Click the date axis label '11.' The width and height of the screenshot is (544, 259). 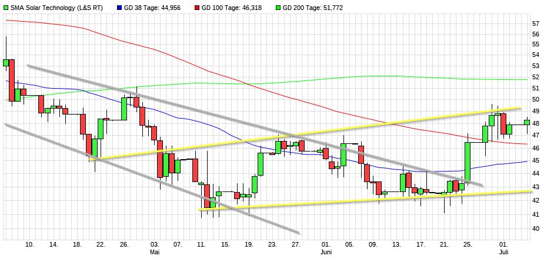(x=201, y=245)
